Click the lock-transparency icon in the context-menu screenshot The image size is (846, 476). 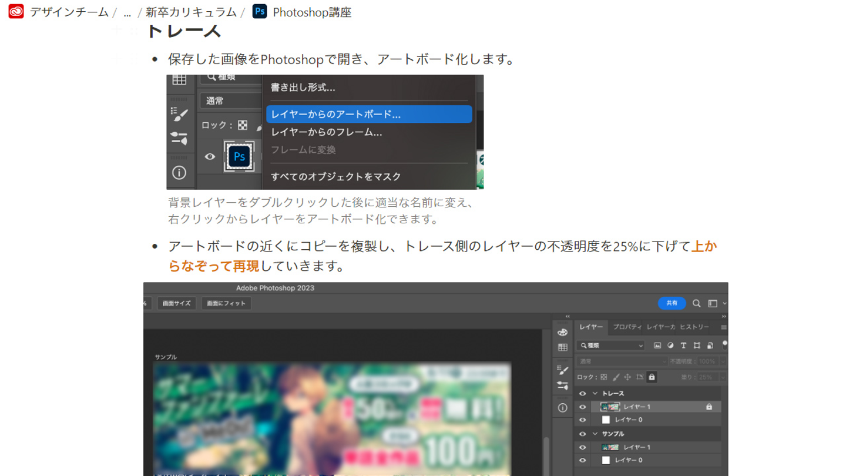point(243,125)
